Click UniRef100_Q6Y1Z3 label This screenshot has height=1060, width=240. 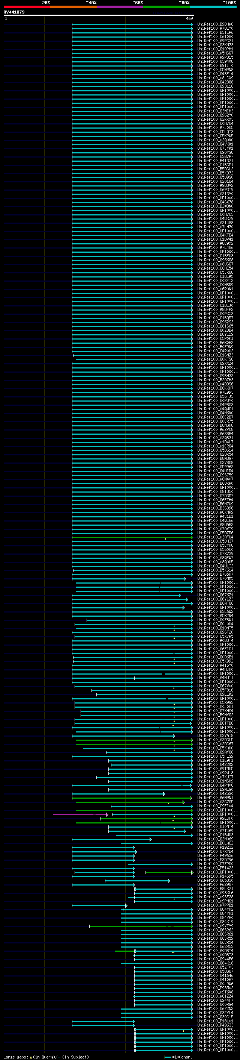pos(215,599)
